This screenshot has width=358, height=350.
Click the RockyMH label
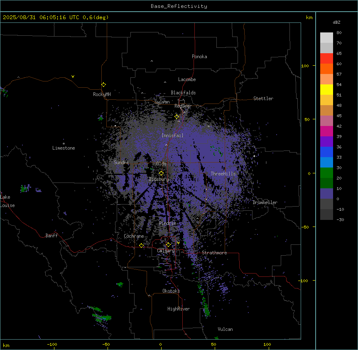tap(102, 94)
